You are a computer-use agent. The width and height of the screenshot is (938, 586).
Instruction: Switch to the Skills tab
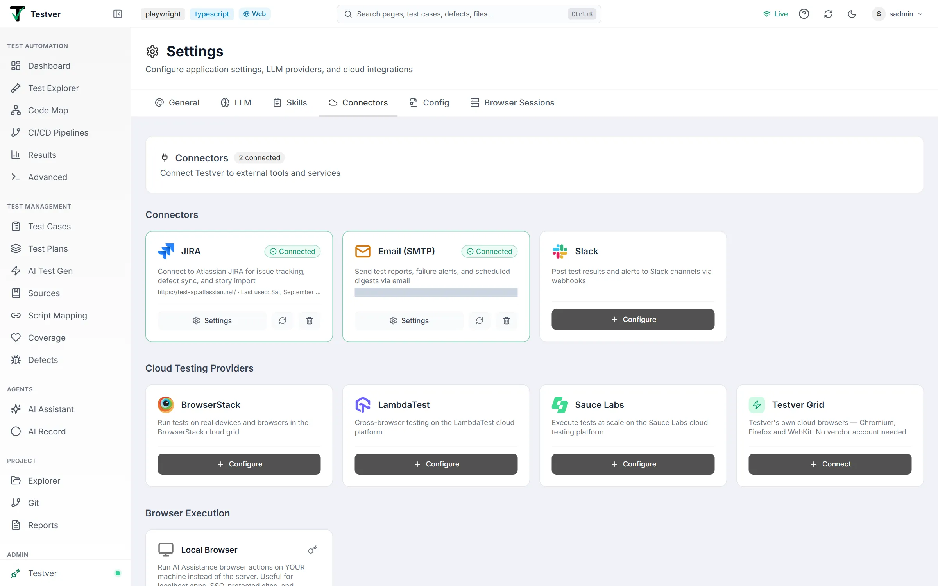290,103
